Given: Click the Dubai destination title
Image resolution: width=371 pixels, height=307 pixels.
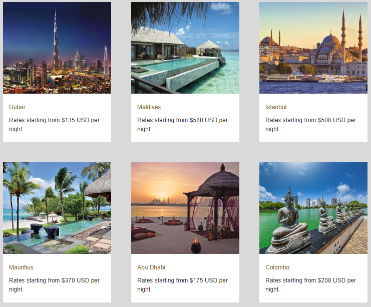Looking at the screenshot, I should tap(17, 107).
